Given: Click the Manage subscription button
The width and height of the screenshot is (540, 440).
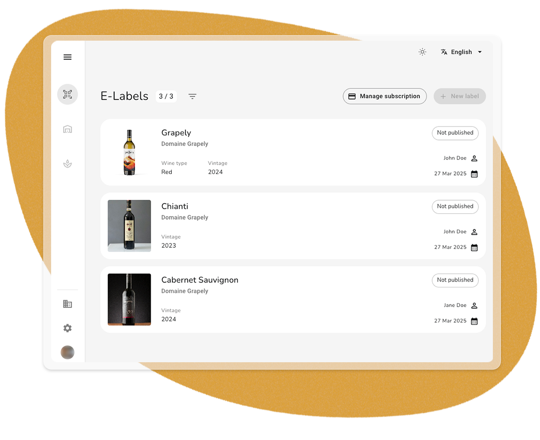Looking at the screenshot, I should tap(385, 96).
